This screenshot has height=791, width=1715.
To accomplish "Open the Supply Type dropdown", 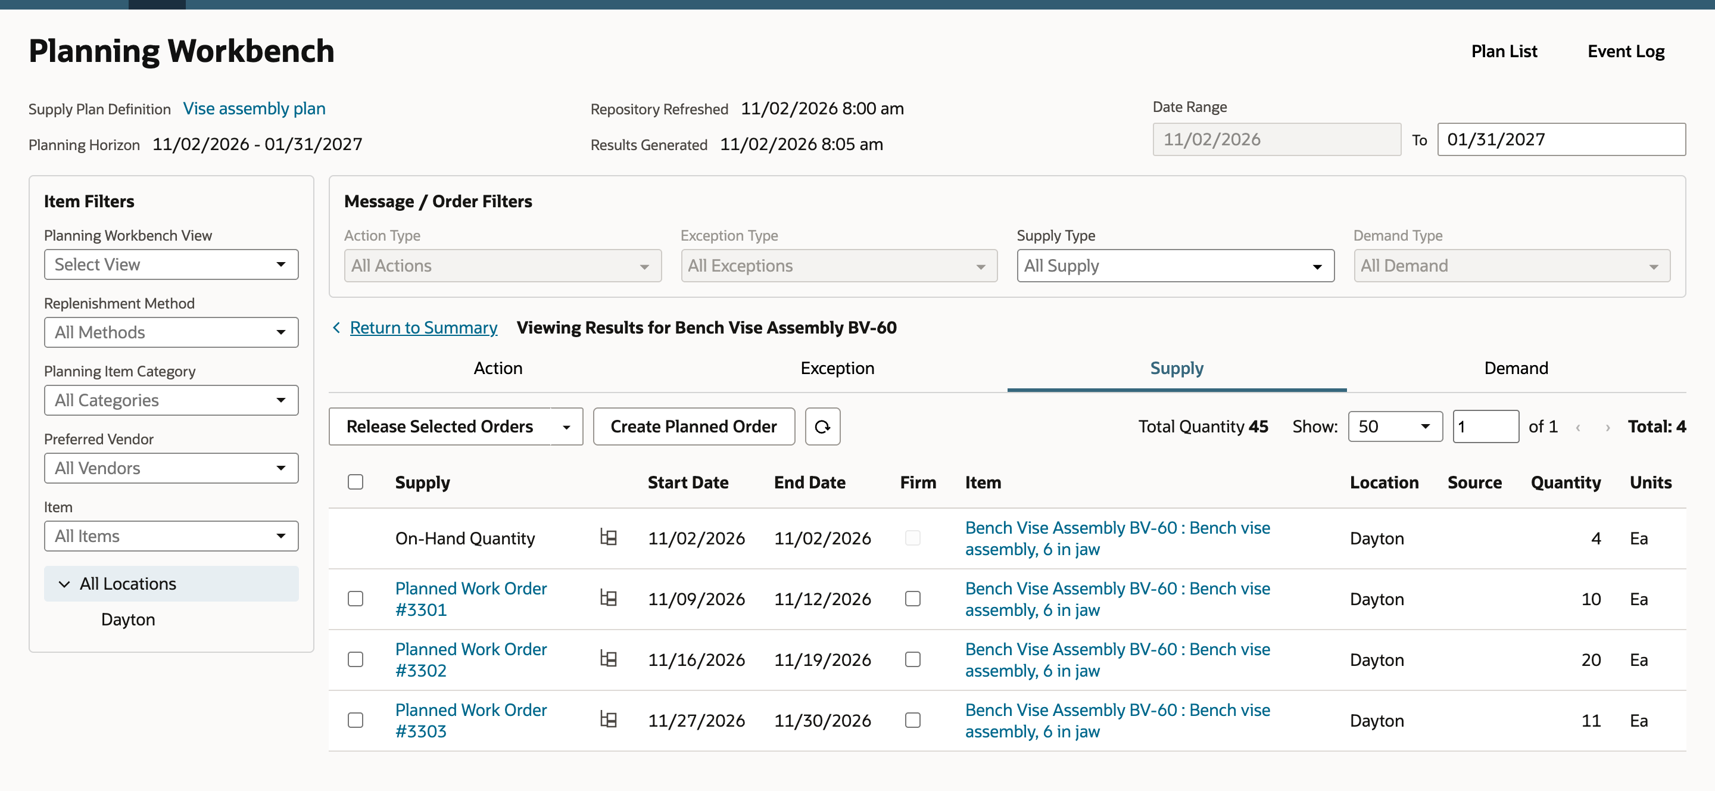I will 1175,266.
